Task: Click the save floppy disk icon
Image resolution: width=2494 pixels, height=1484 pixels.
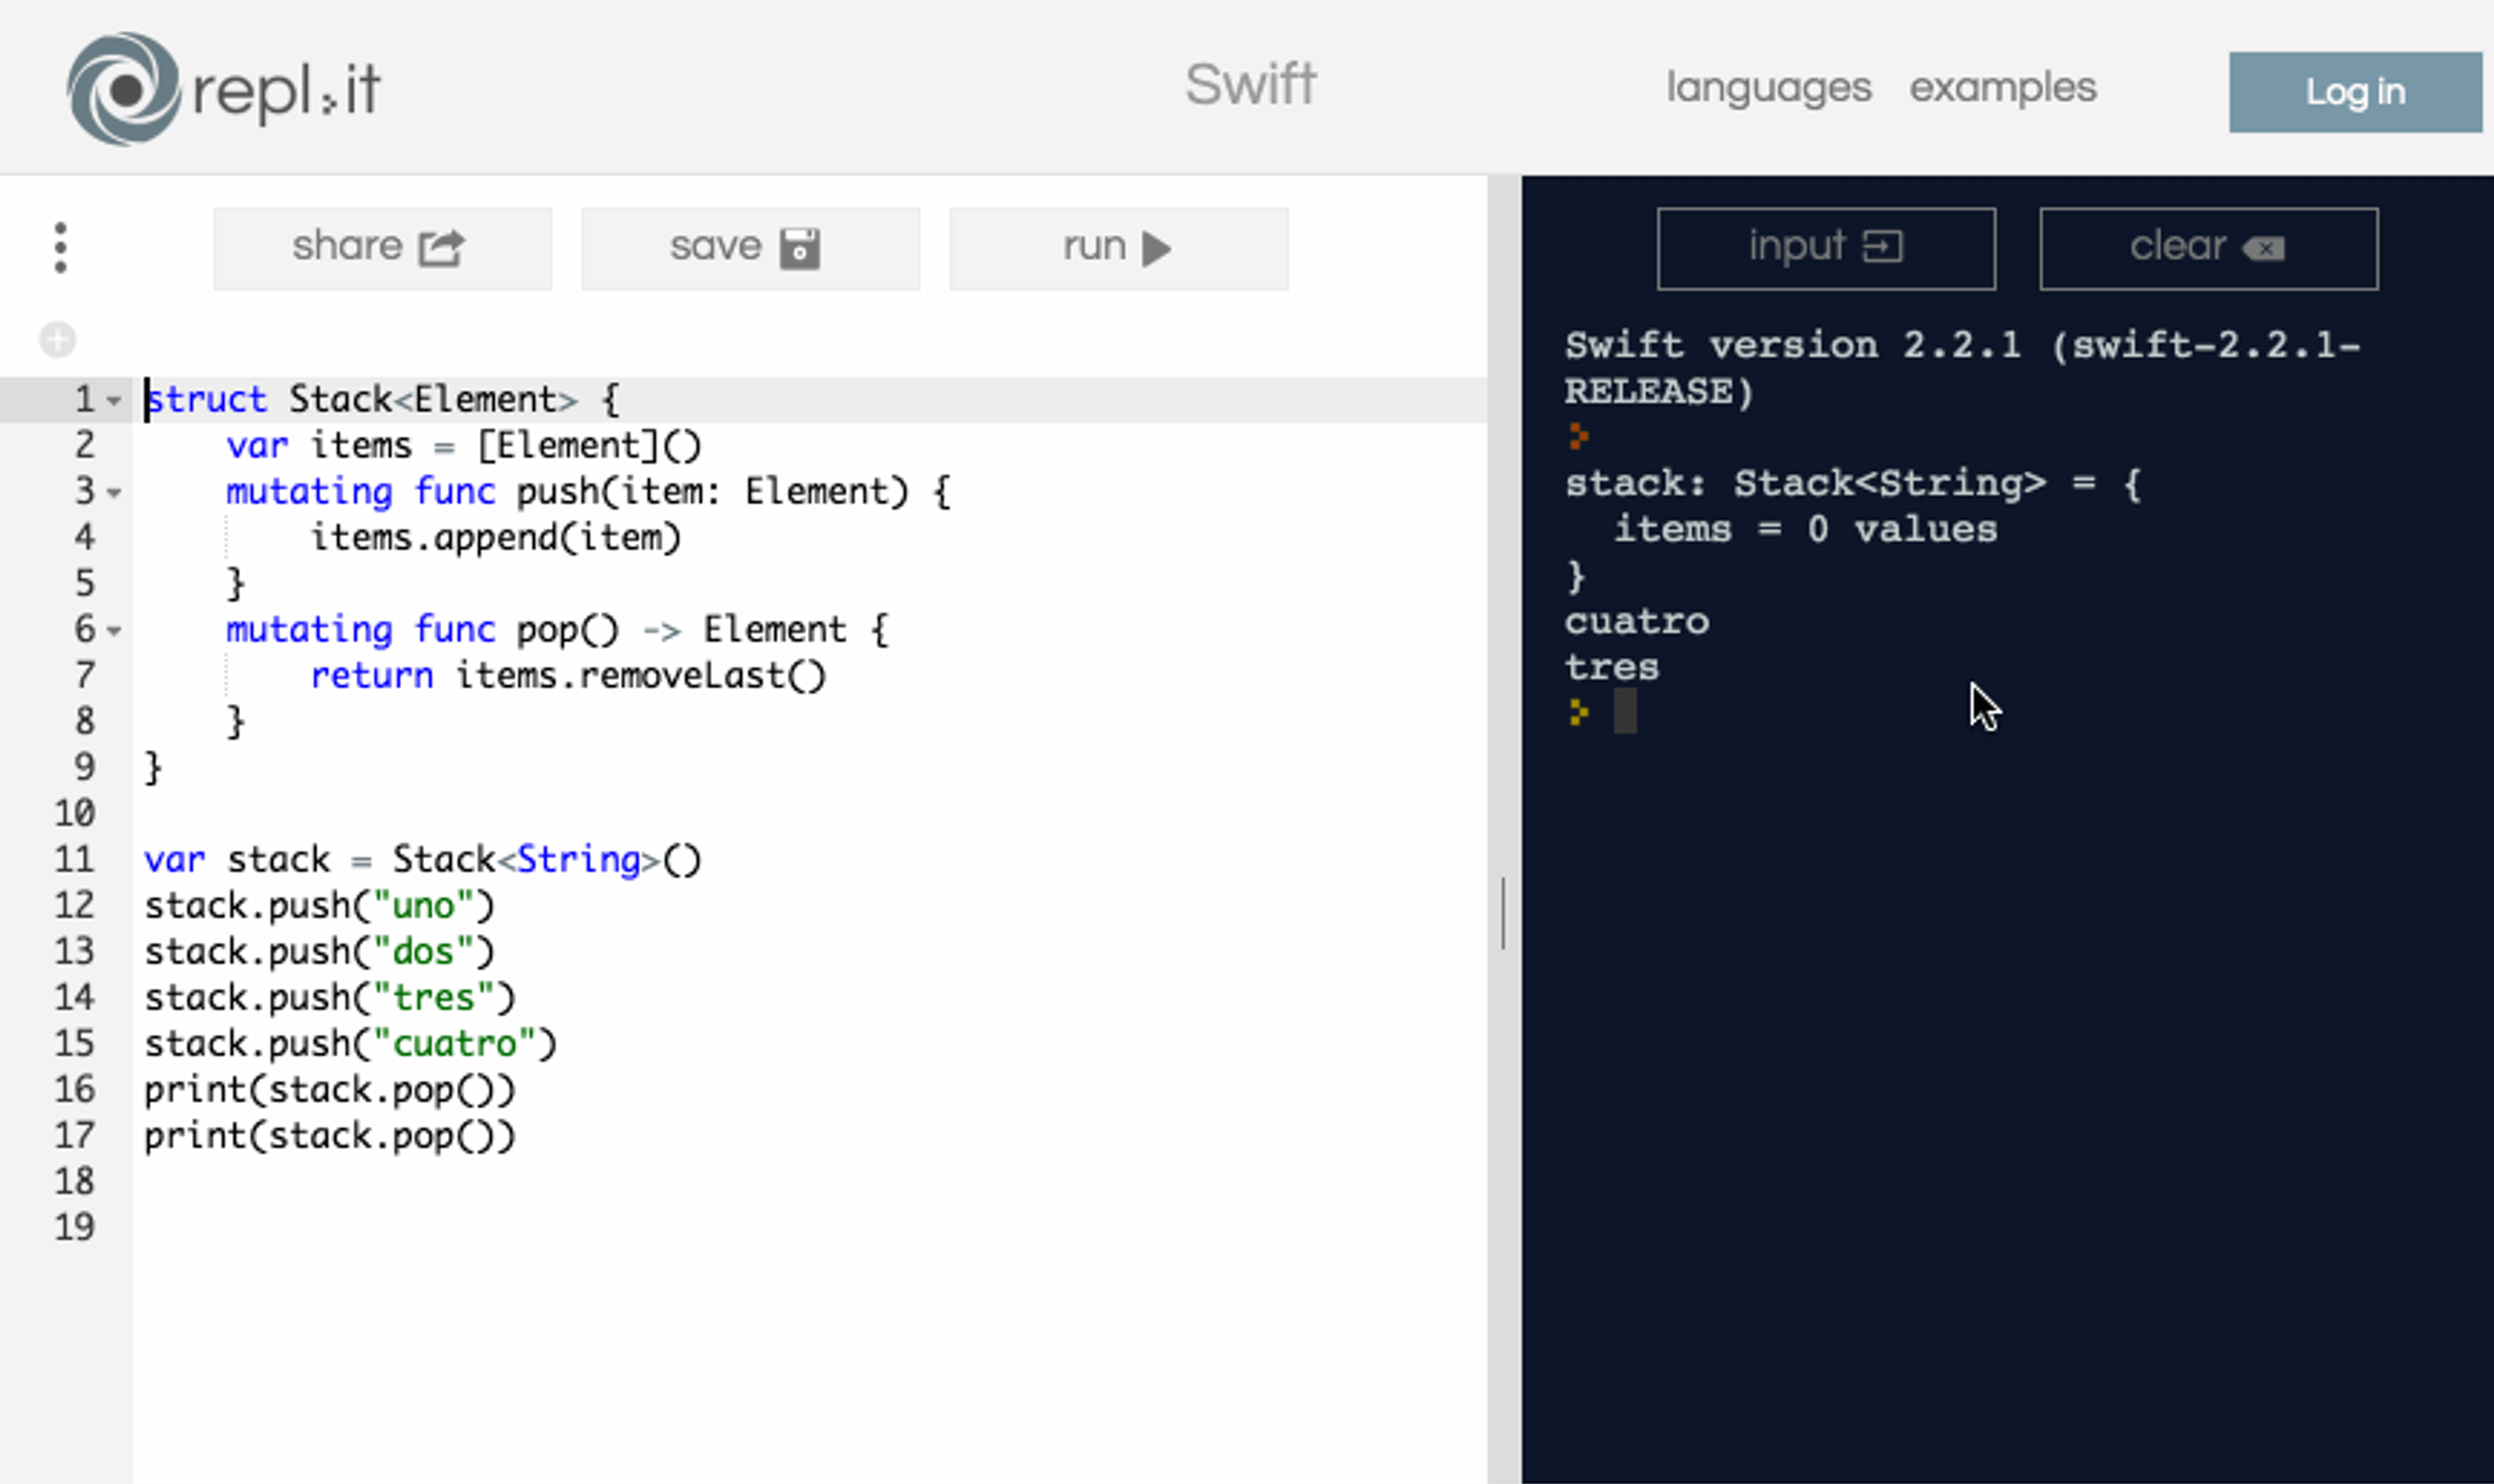Action: pyautogui.click(x=800, y=248)
